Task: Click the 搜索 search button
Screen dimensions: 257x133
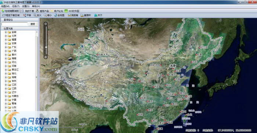Action: click(33, 24)
